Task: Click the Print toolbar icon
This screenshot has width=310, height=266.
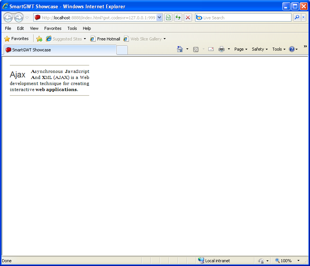Action: [x=222, y=49]
